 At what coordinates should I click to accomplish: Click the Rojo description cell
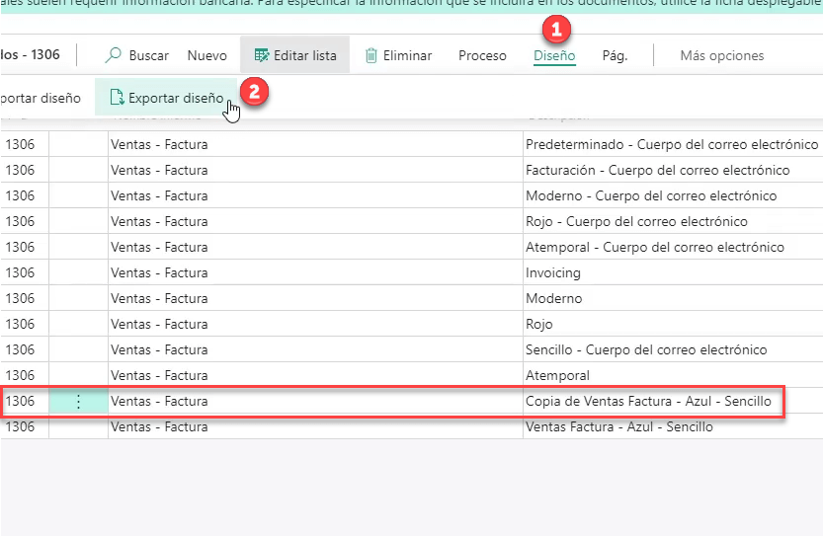(x=539, y=325)
